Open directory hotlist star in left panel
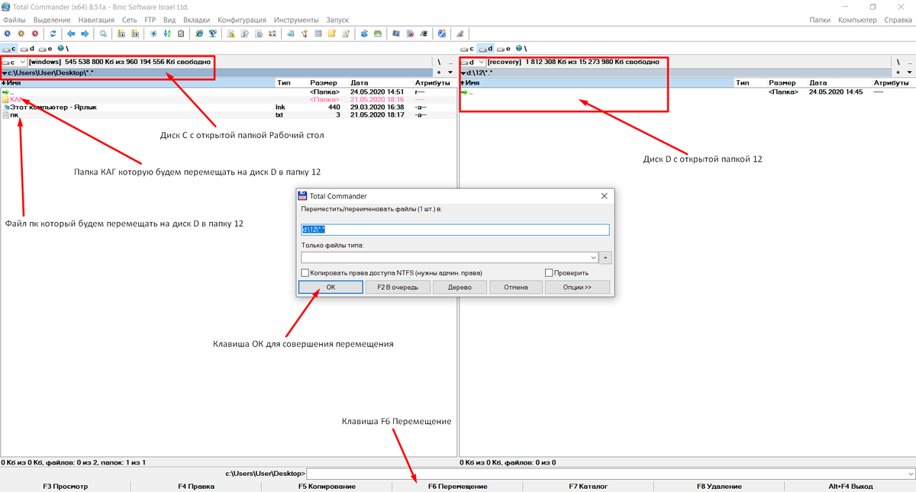Image resolution: width=916 pixels, height=492 pixels. (438, 72)
